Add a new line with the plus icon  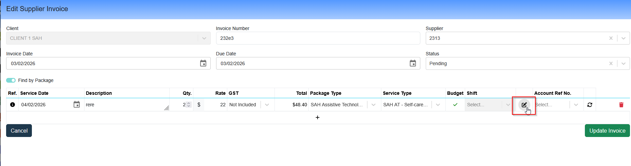(318, 117)
